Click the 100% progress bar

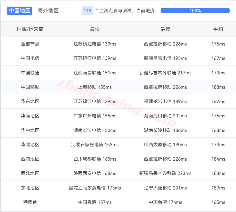point(195,10)
